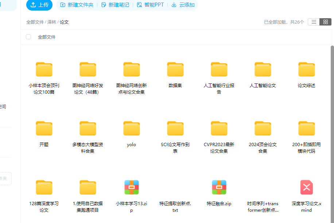Click the 开题 folder name text
Screen dimensions: 334x223
point(44,145)
